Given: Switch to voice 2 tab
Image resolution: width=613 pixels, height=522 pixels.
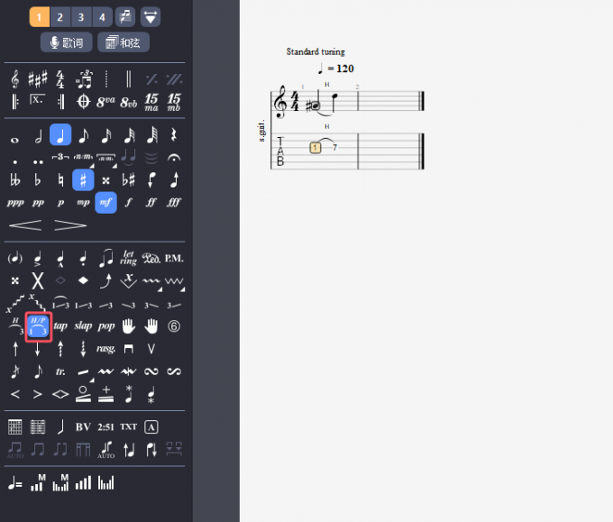Looking at the screenshot, I should [x=59, y=17].
